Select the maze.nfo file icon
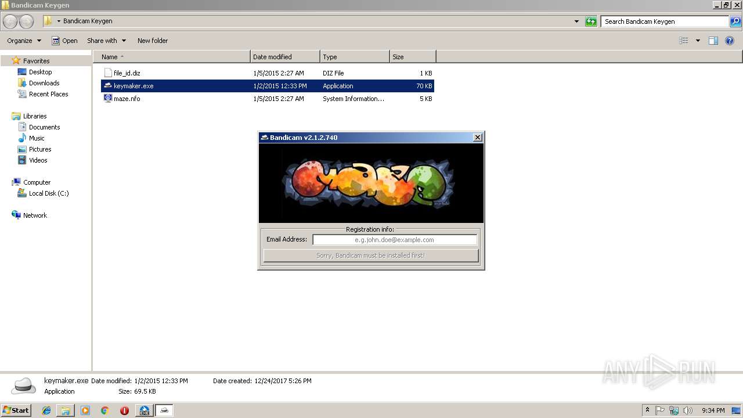The image size is (743, 418). tap(108, 99)
